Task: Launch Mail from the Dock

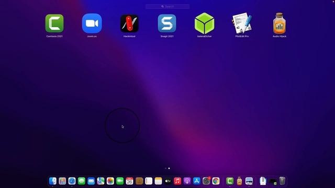Action: point(91,181)
